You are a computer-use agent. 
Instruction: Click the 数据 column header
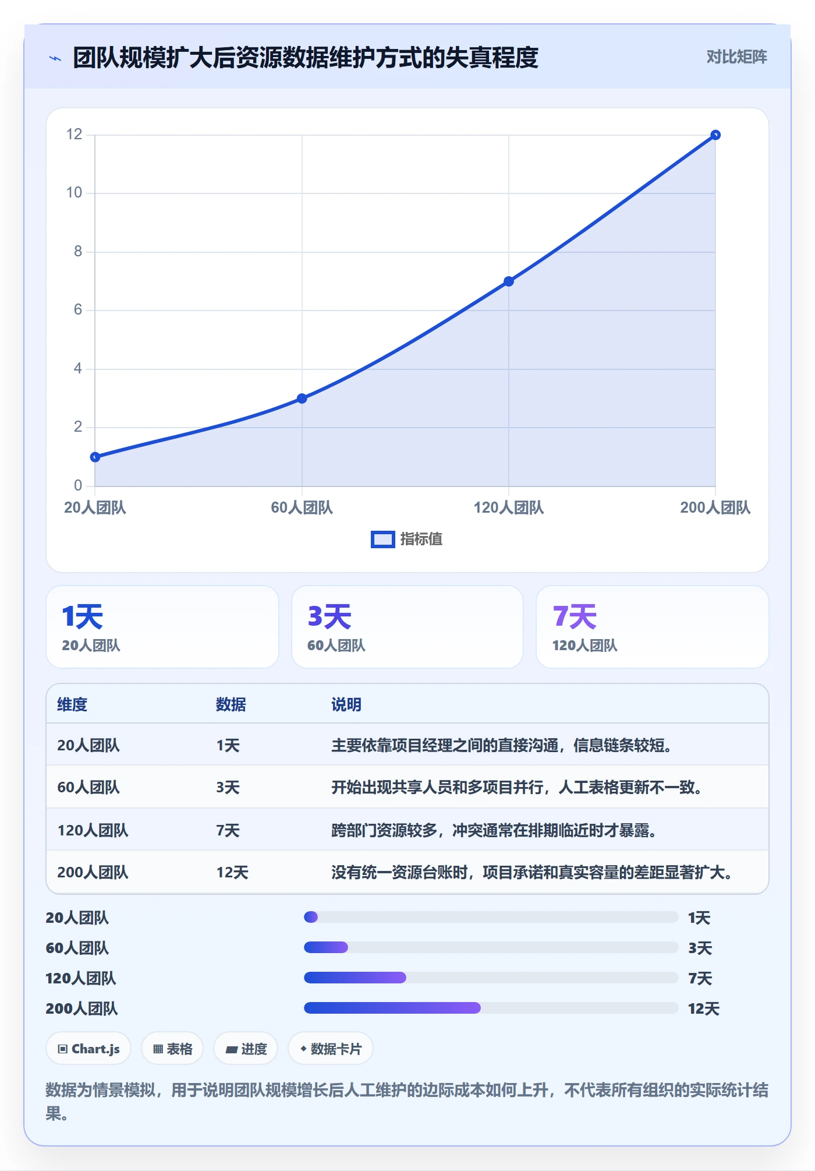pos(231,704)
